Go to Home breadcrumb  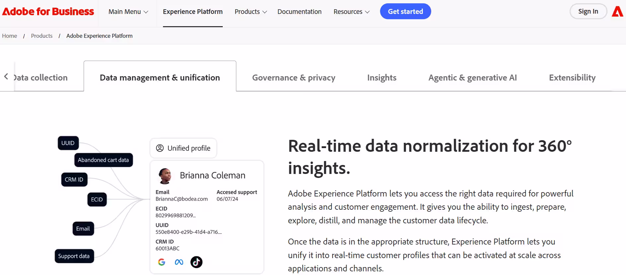[x=10, y=36]
